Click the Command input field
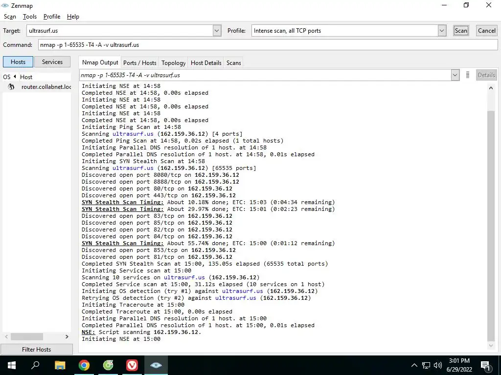Image resolution: width=501 pixels, height=375 pixels. [x=268, y=44]
